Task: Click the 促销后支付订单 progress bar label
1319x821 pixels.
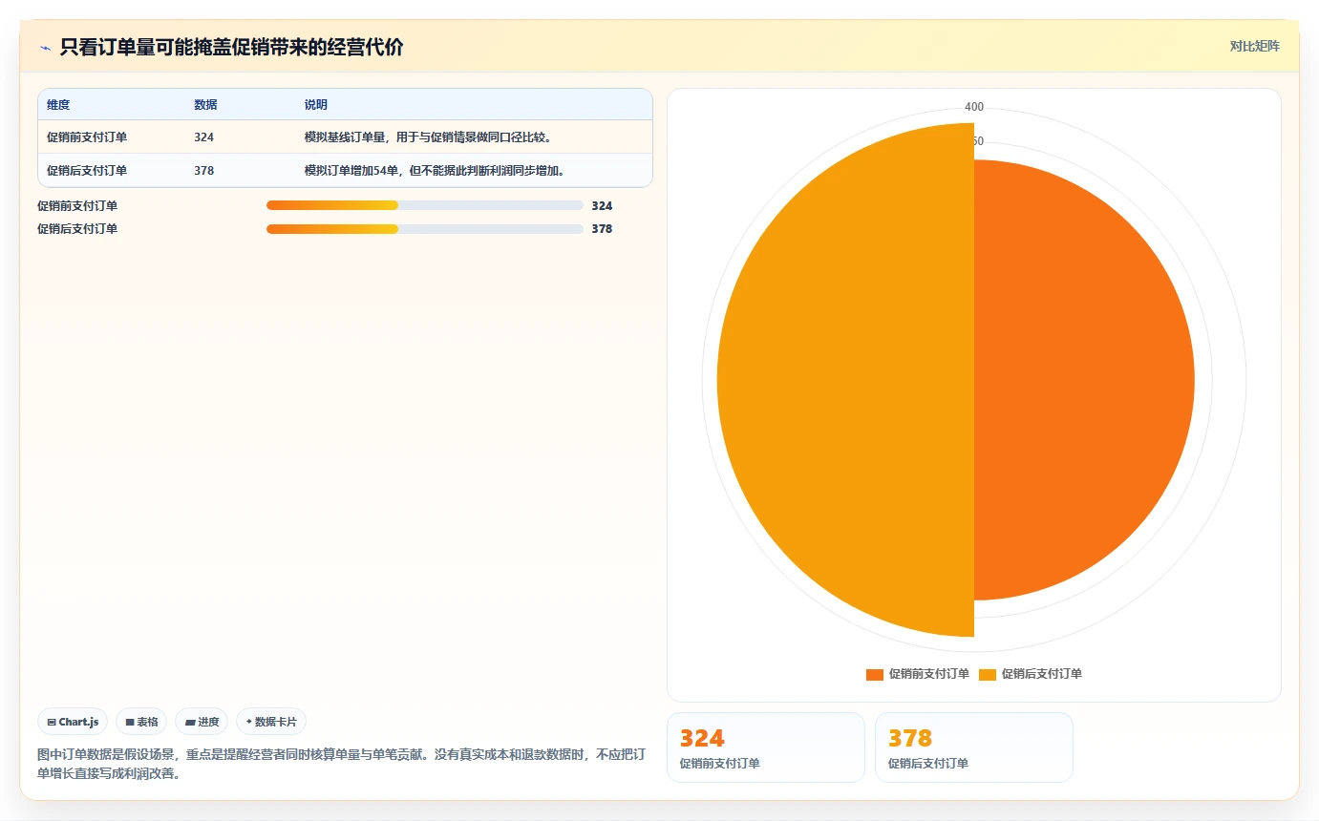Action: coord(77,229)
